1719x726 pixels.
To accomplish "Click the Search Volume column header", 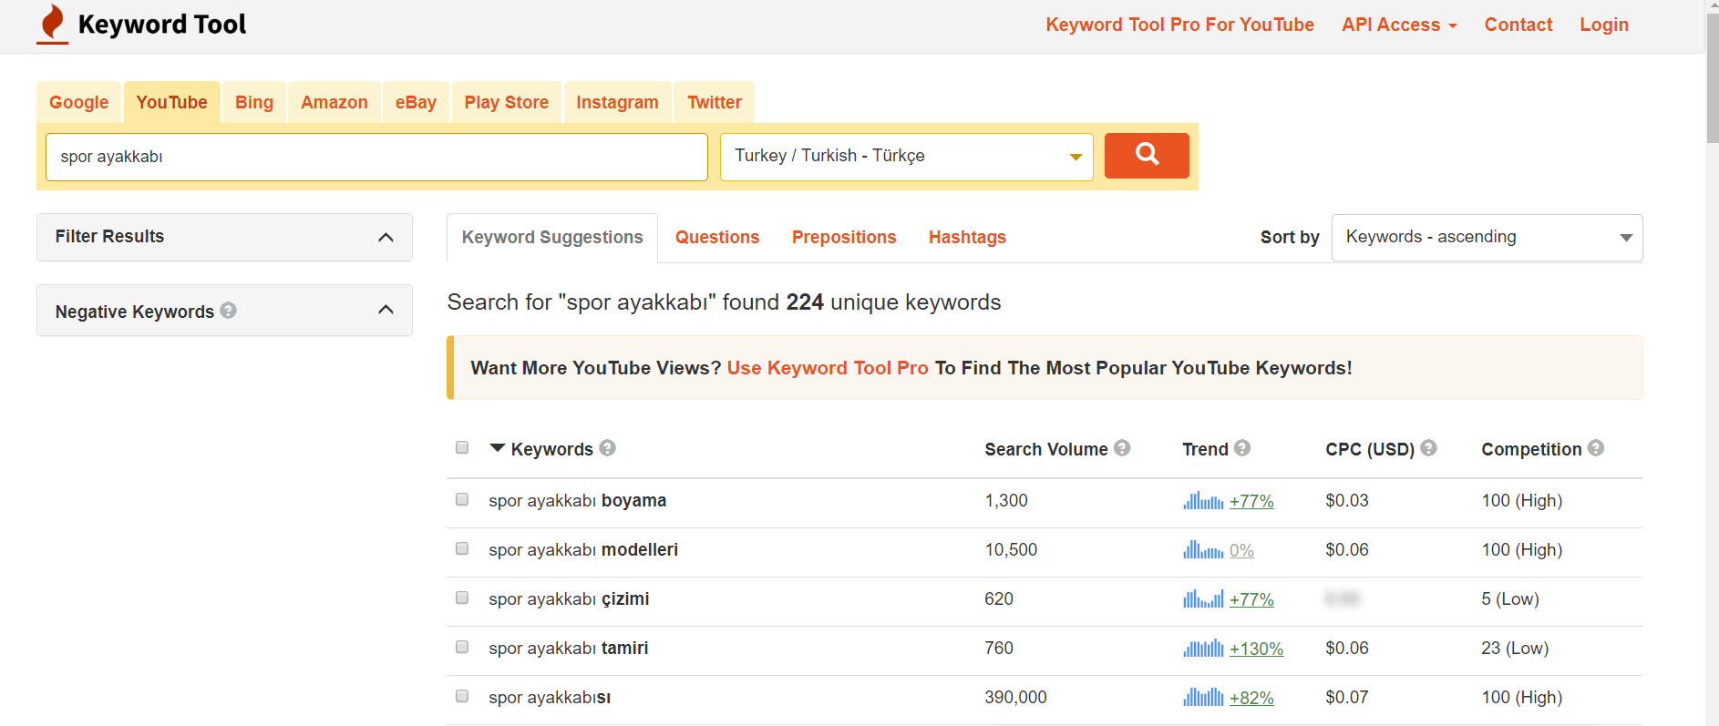I will 1045,449.
